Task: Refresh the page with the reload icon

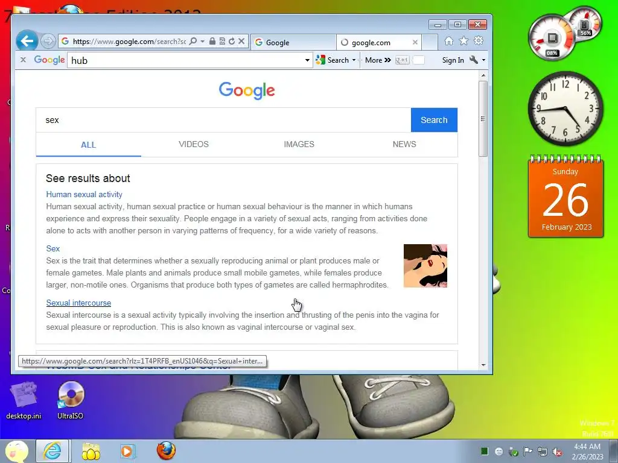Action: coord(232,41)
